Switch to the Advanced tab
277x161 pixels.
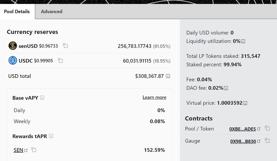click(x=52, y=12)
